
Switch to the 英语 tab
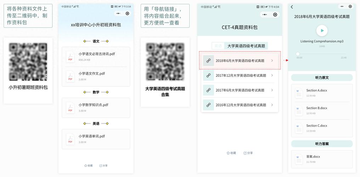218,46
